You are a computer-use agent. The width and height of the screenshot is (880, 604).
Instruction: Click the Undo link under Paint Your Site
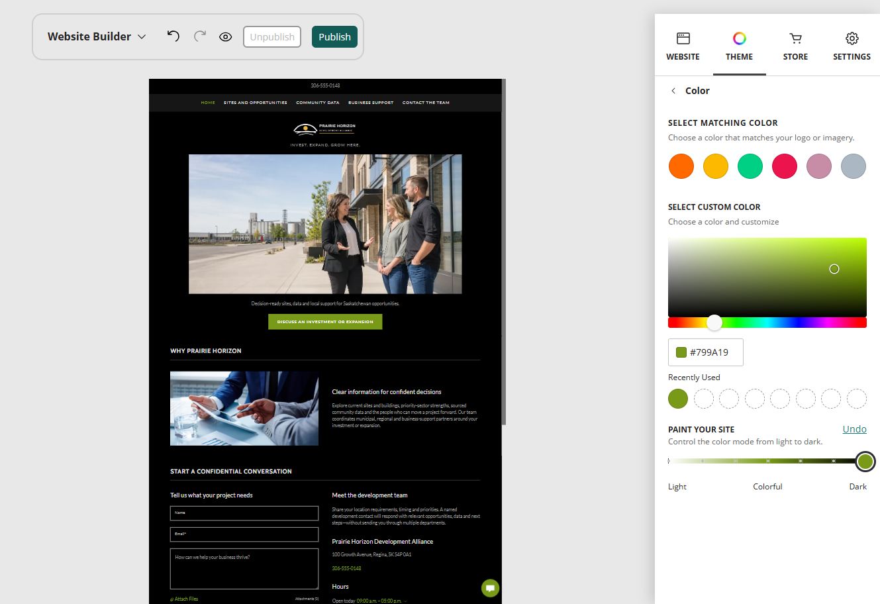pos(854,429)
